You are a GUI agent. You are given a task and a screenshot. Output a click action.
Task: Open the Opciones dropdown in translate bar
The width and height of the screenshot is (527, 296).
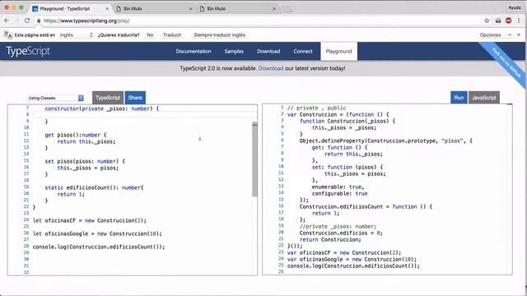coord(496,35)
